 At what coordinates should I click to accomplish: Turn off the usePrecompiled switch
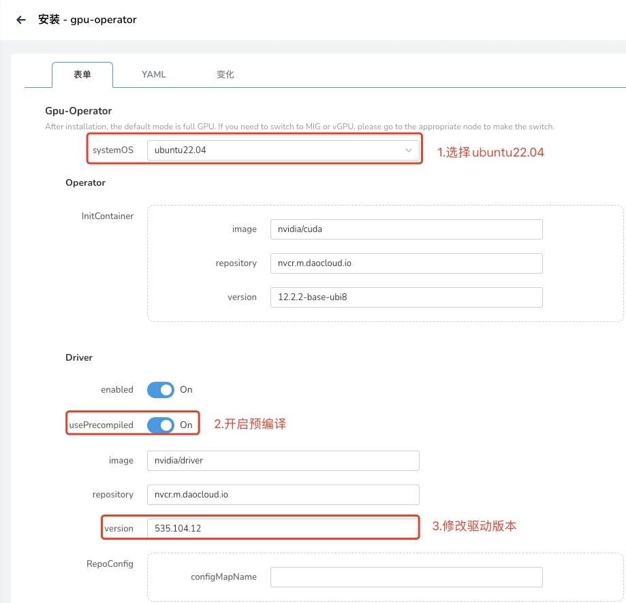coord(161,425)
